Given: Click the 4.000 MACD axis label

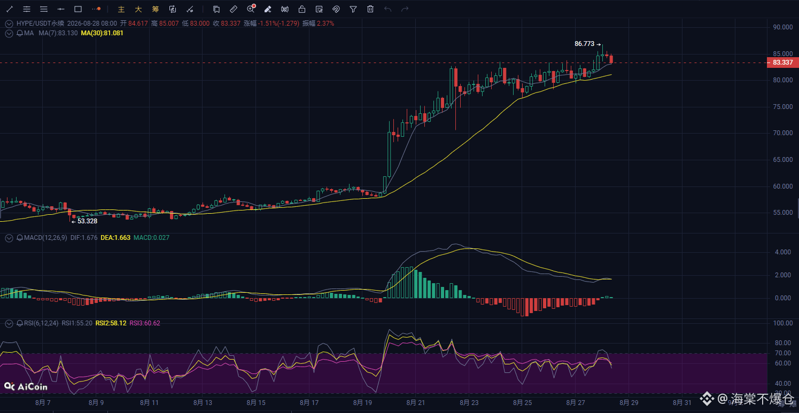Looking at the screenshot, I should 783,252.
